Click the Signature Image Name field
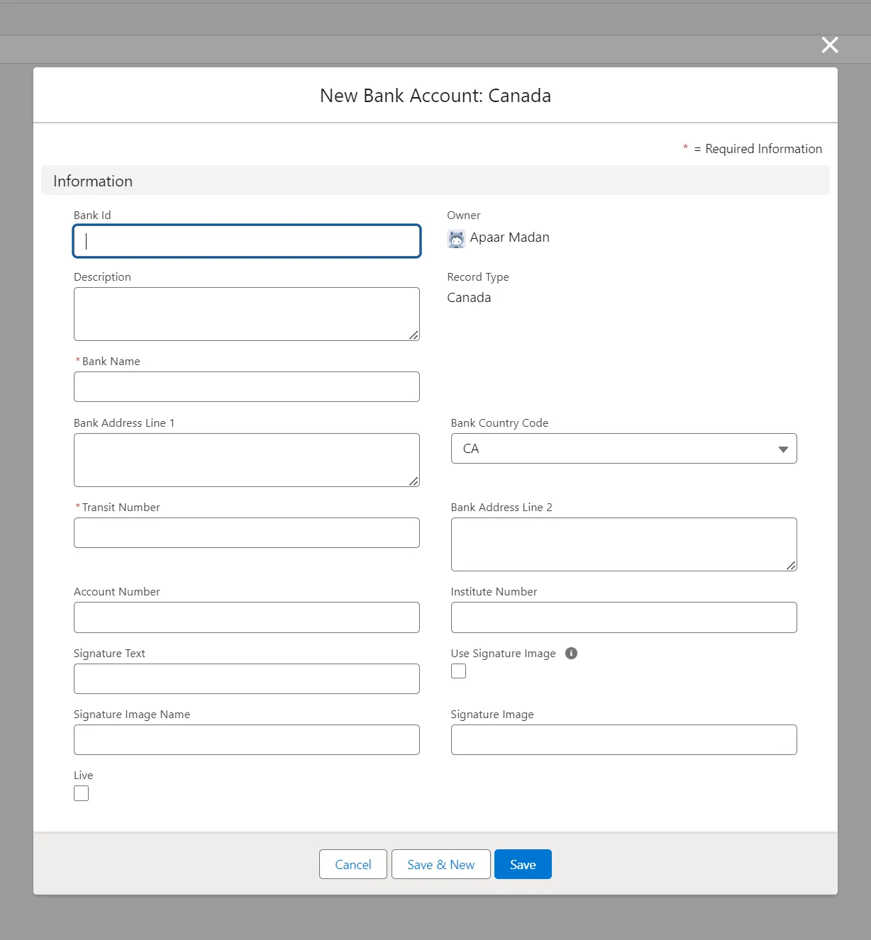Viewport: 871px width, 940px height. [247, 740]
